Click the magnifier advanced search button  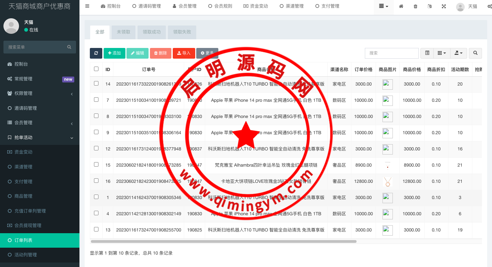pos(475,53)
